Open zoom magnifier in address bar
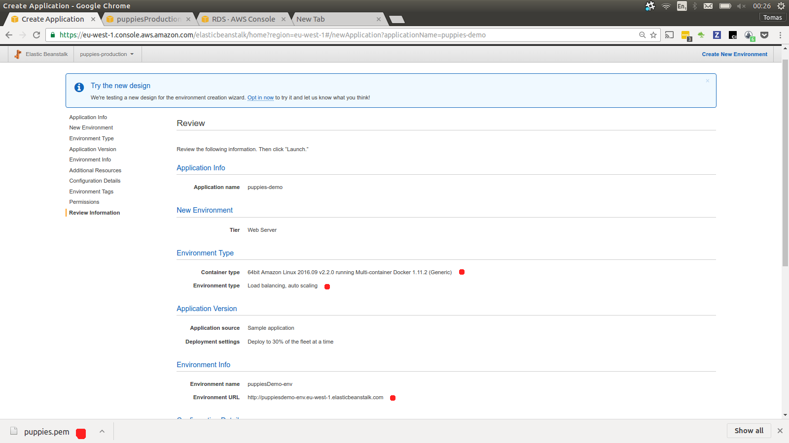Screen dimensions: 789x443 [x=642, y=35]
